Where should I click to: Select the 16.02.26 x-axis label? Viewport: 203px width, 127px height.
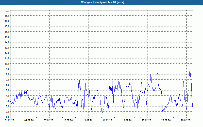coord(108,121)
